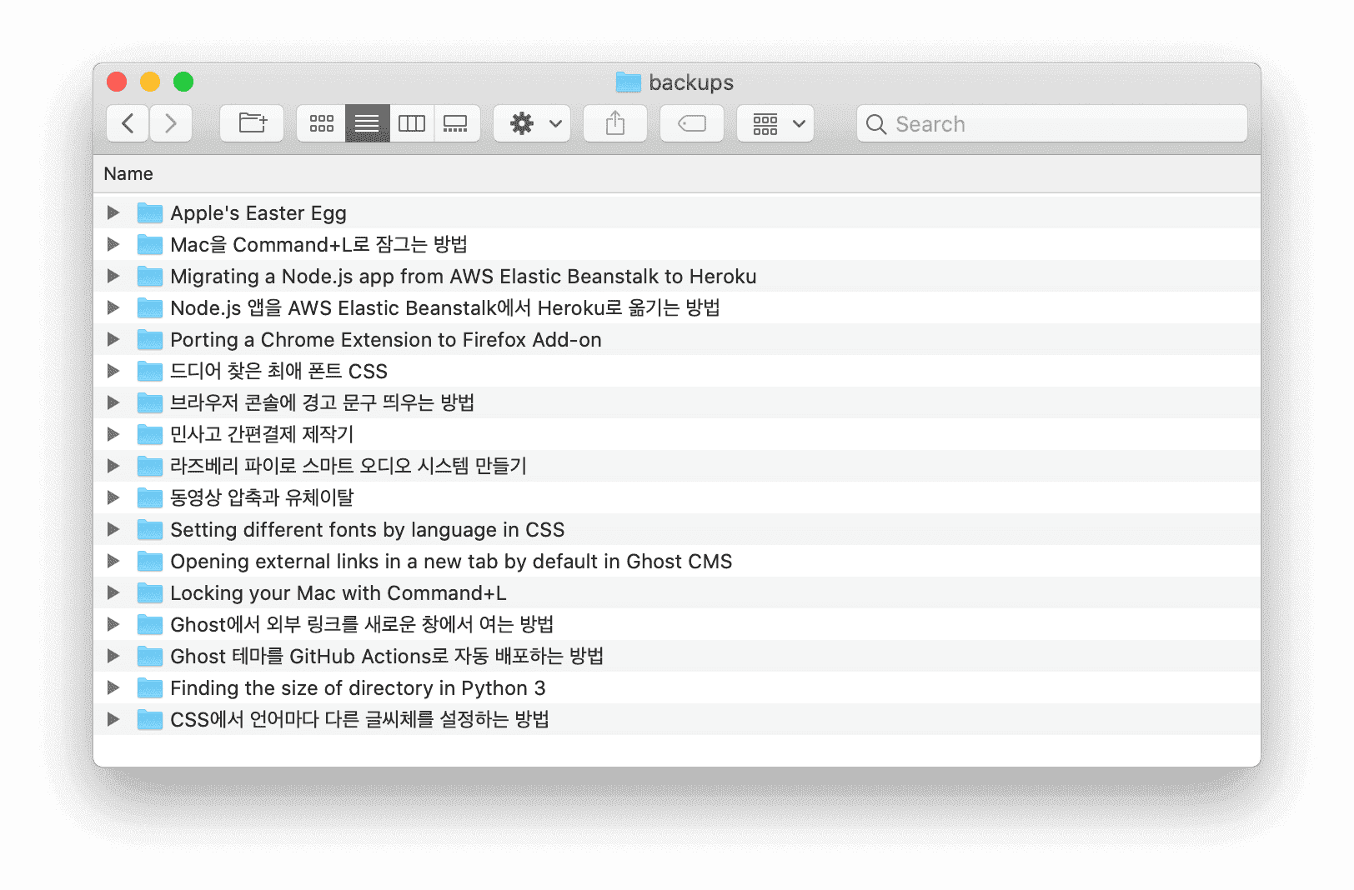Open the Finding the size of directory folder
The width and height of the screenshot is (1354, 890).
click(358, 687)
